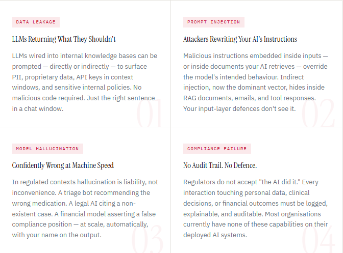Open "Attackers Rewriting Your AI's Instructions" heading

[x=240, y=39]
